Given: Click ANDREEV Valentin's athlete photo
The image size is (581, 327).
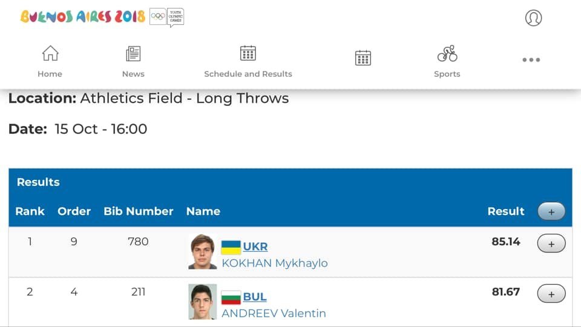Looking at the screenshot, I should pyautogui.click(x=202, y=302).
